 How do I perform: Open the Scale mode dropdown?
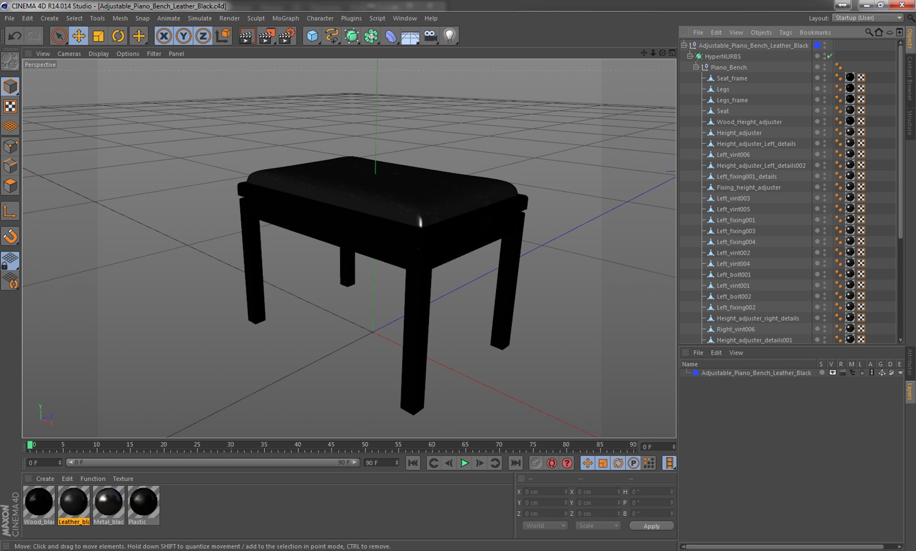point(598,525)
